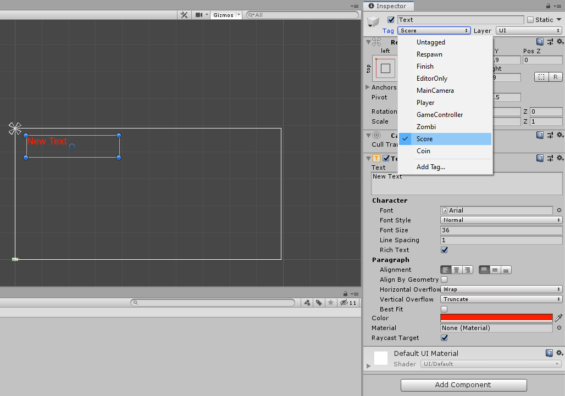Toggle the Text object active checkbox
Screen dimensions: 565x396
coord(391,19)
